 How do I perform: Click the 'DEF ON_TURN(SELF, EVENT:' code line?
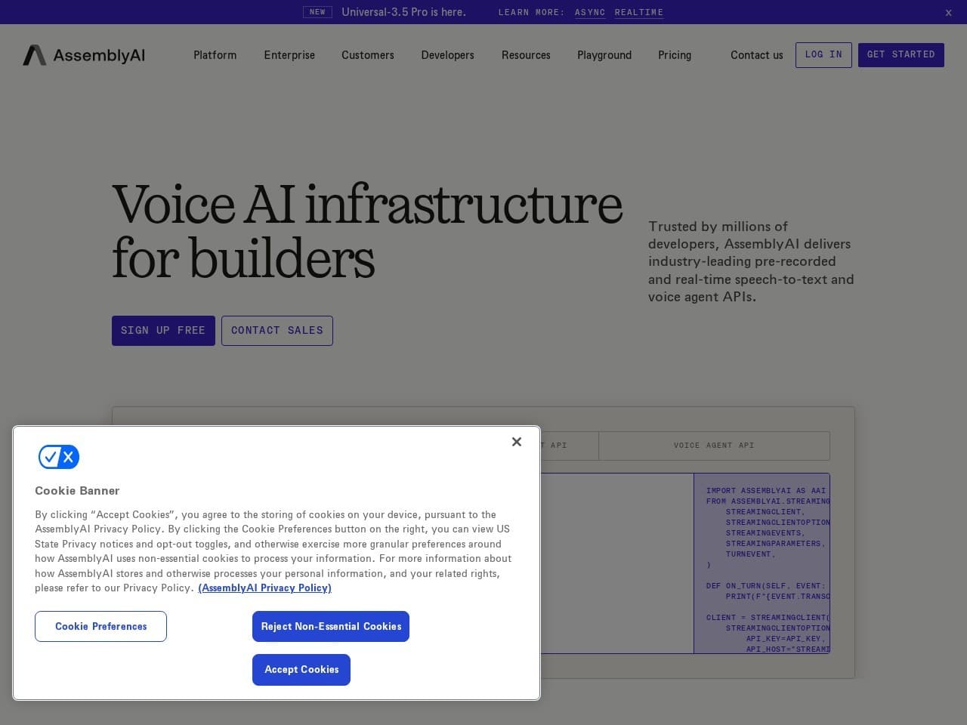(766, 586)
